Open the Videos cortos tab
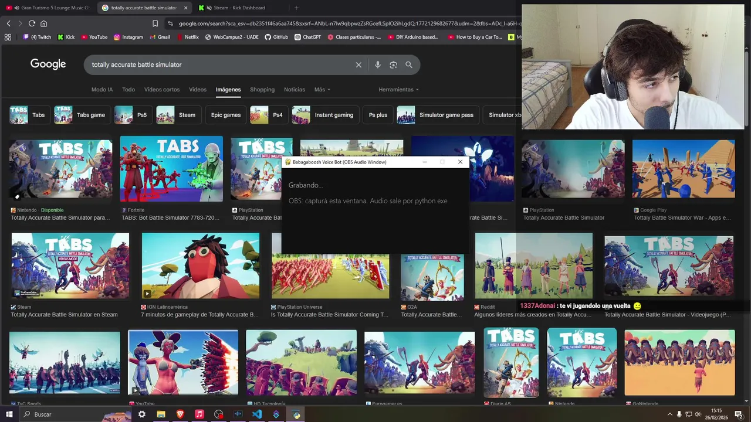The image size is (751, 422). [162, 90]
